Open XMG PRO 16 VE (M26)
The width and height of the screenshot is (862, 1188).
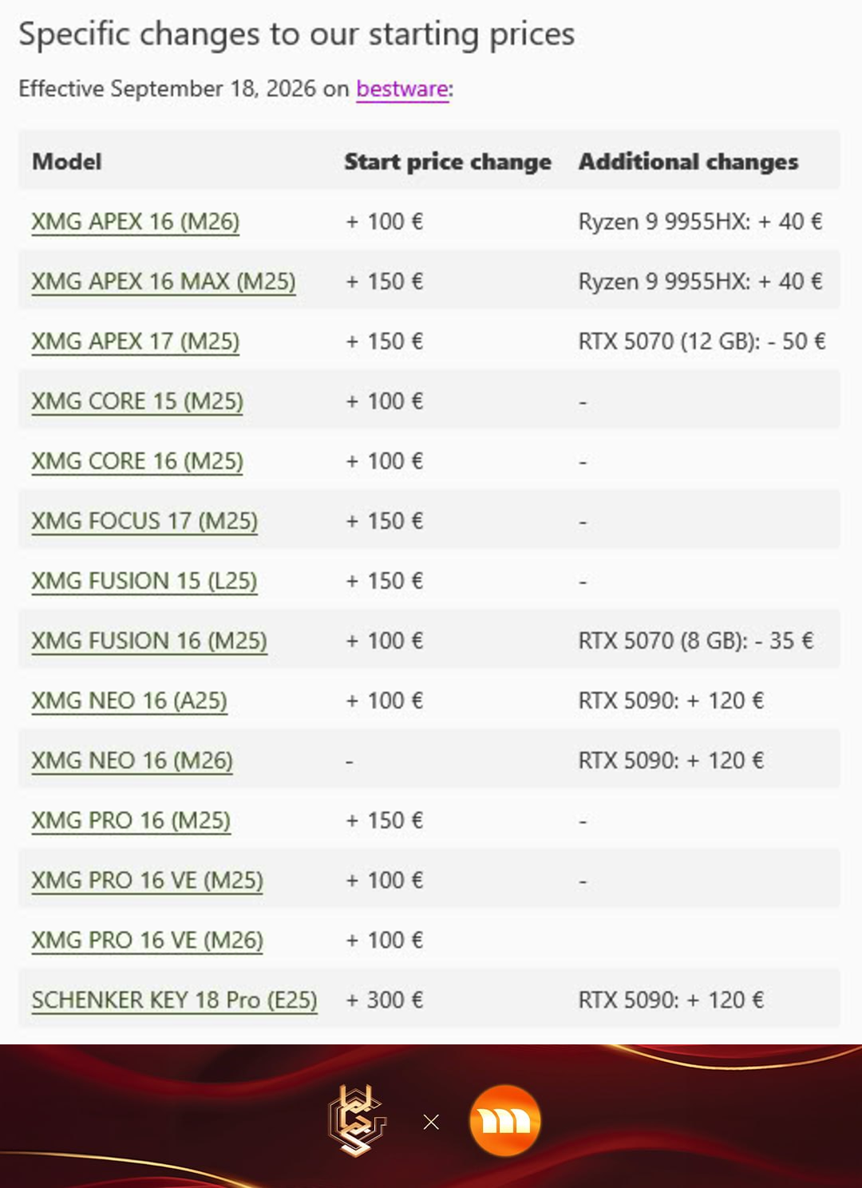(148, 940)
